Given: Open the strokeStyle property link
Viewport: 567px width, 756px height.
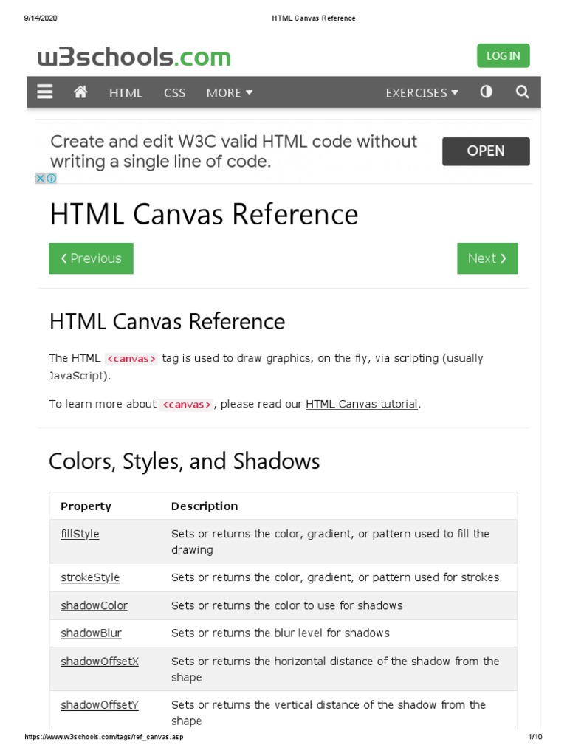Looking at the screenshot, I should tap(90, 577).
